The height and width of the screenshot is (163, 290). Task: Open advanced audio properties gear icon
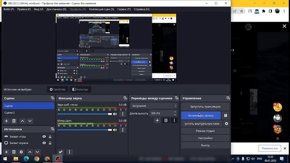point(61,152)
